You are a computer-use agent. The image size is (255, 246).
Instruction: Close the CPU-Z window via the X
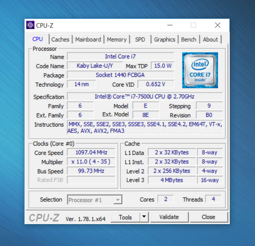[218, 25]
